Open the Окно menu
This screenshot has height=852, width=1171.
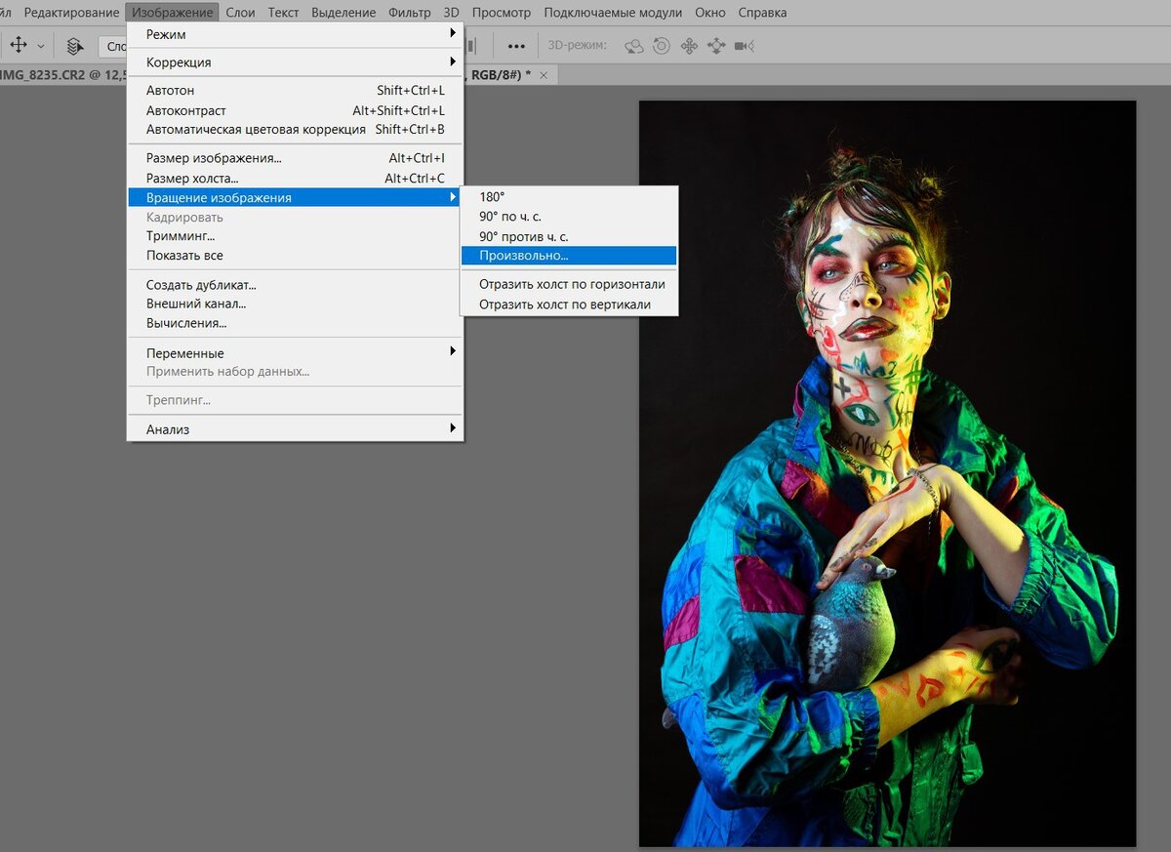pyautogui.click(x=710, y=13)
